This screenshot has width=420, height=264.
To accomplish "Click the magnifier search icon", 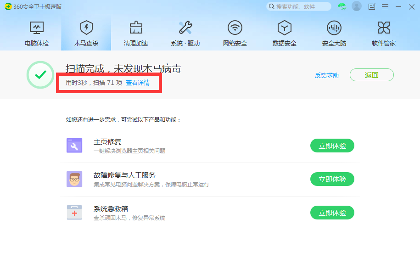I will (271, 6).
